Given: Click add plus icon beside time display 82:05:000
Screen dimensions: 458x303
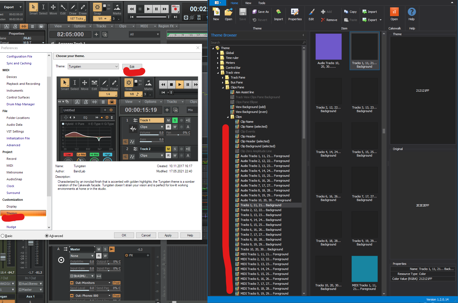Looking at the screenshot, I should (x=96, y=34).
